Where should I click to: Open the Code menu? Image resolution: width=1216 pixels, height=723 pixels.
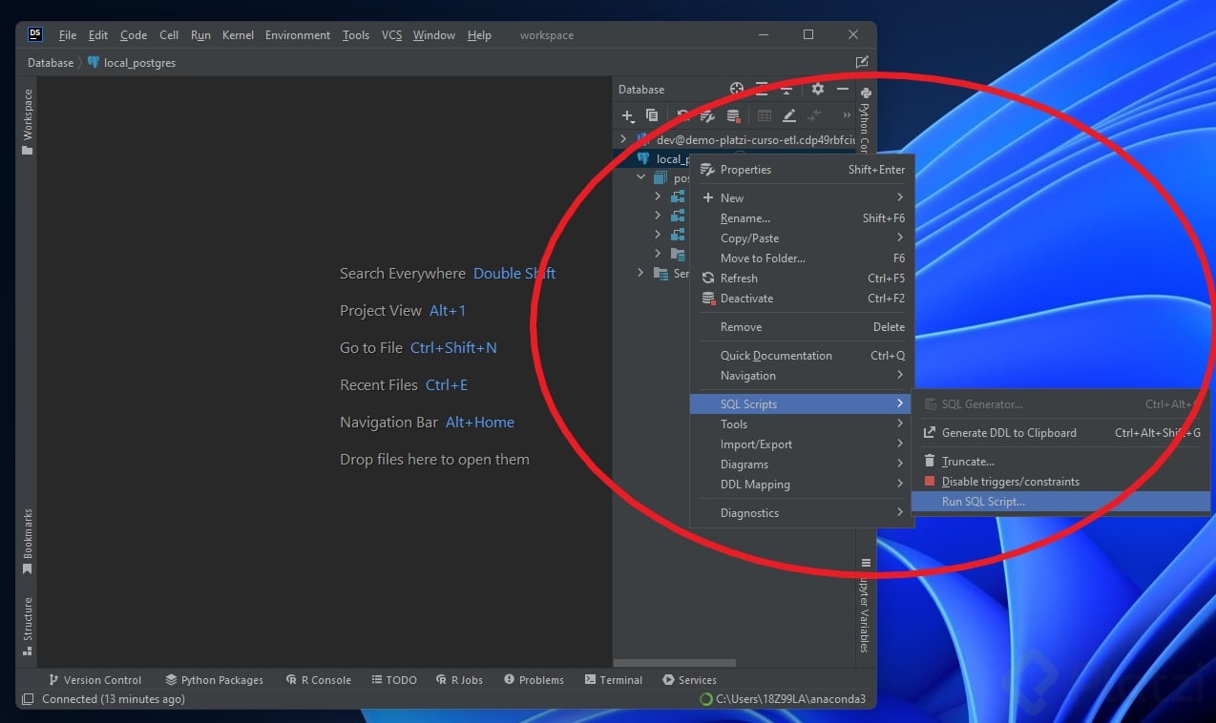pyautogui.click(x=134, y=34)
